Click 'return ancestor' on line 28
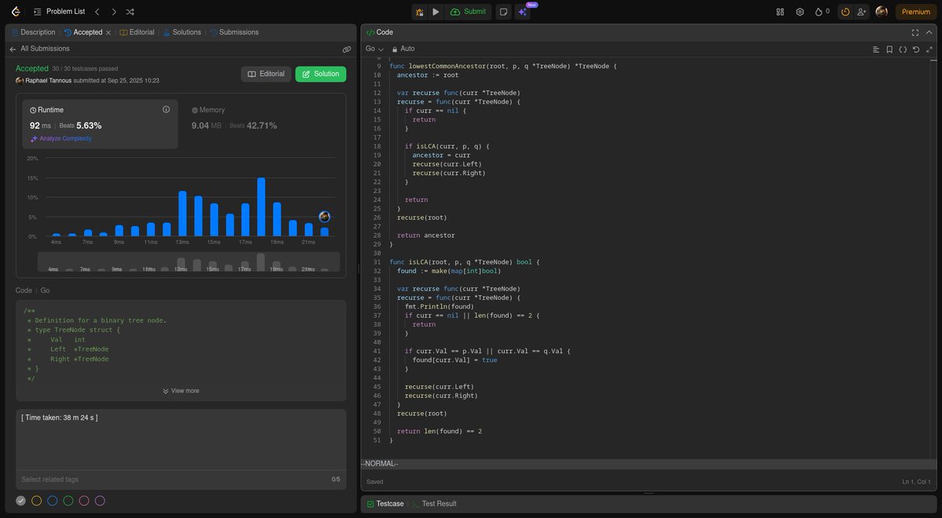942x518 pixels. tap(425, 235)
